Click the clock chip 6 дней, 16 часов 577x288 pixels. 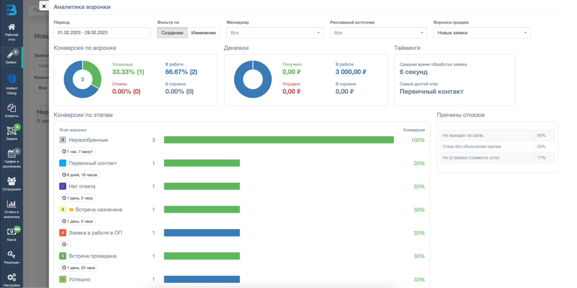click(79, 175)
